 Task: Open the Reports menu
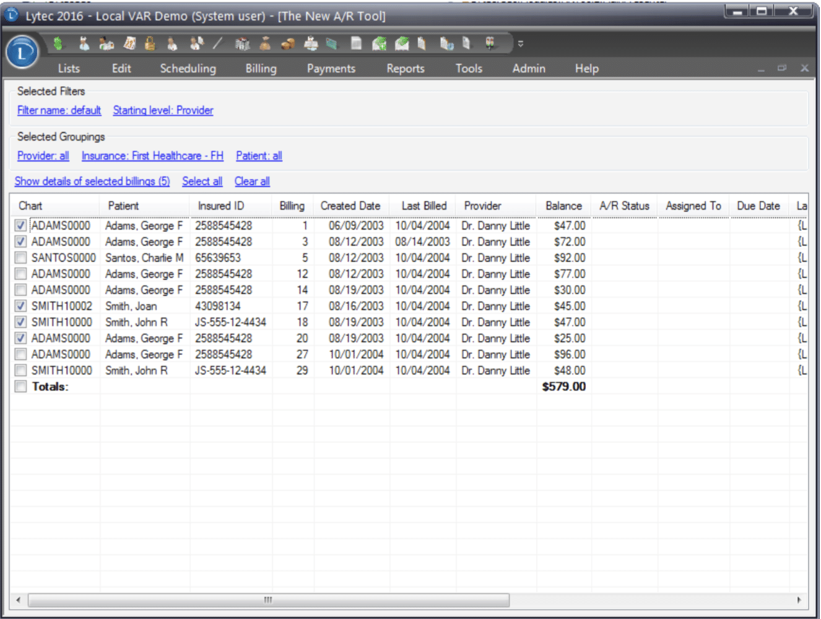(406, 69)
